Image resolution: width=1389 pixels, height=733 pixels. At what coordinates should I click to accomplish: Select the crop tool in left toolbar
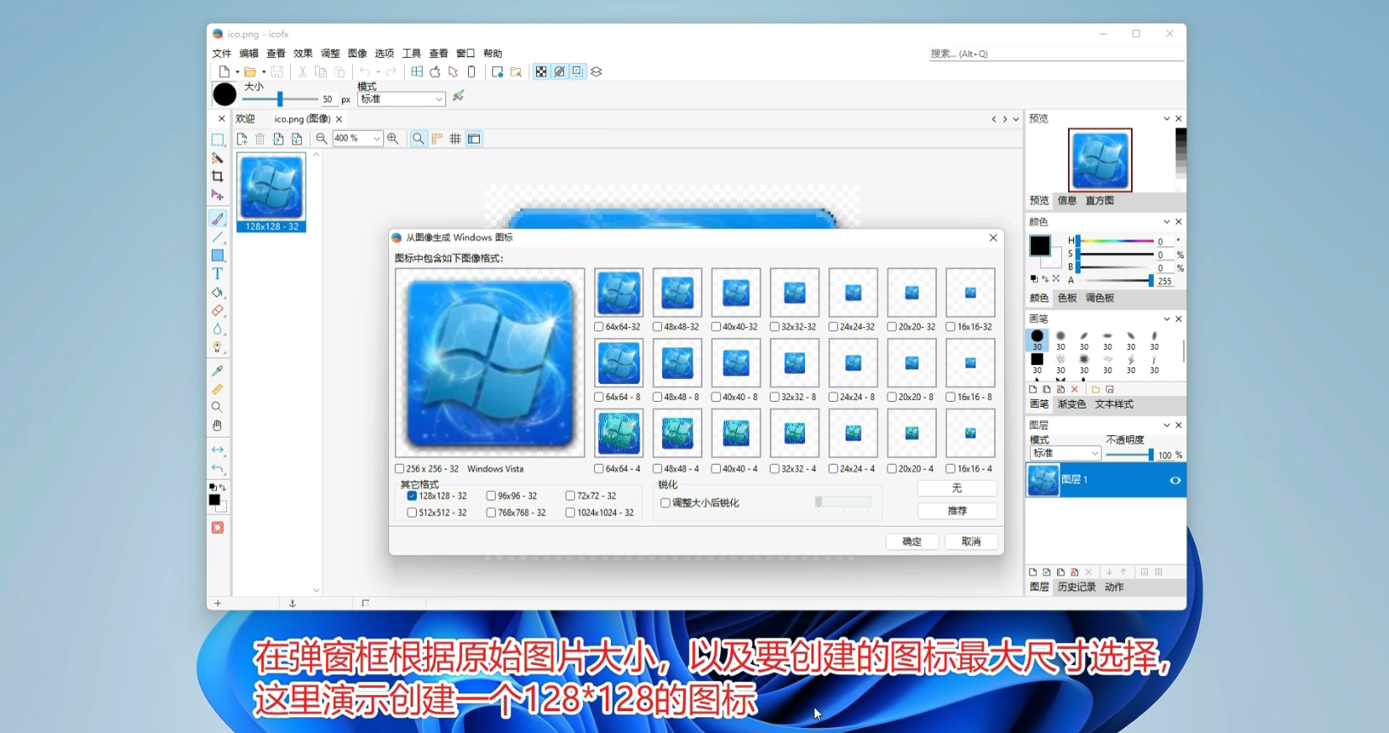(x=218, y=177)
